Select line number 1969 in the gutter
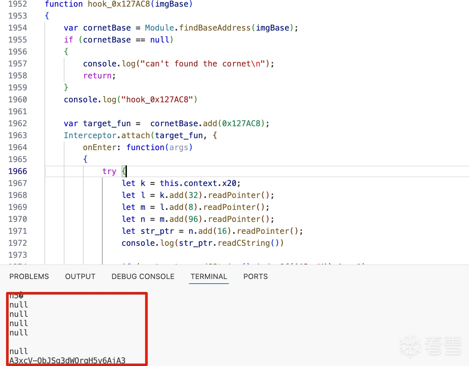The image size is (469, 366). coord(18,207)
